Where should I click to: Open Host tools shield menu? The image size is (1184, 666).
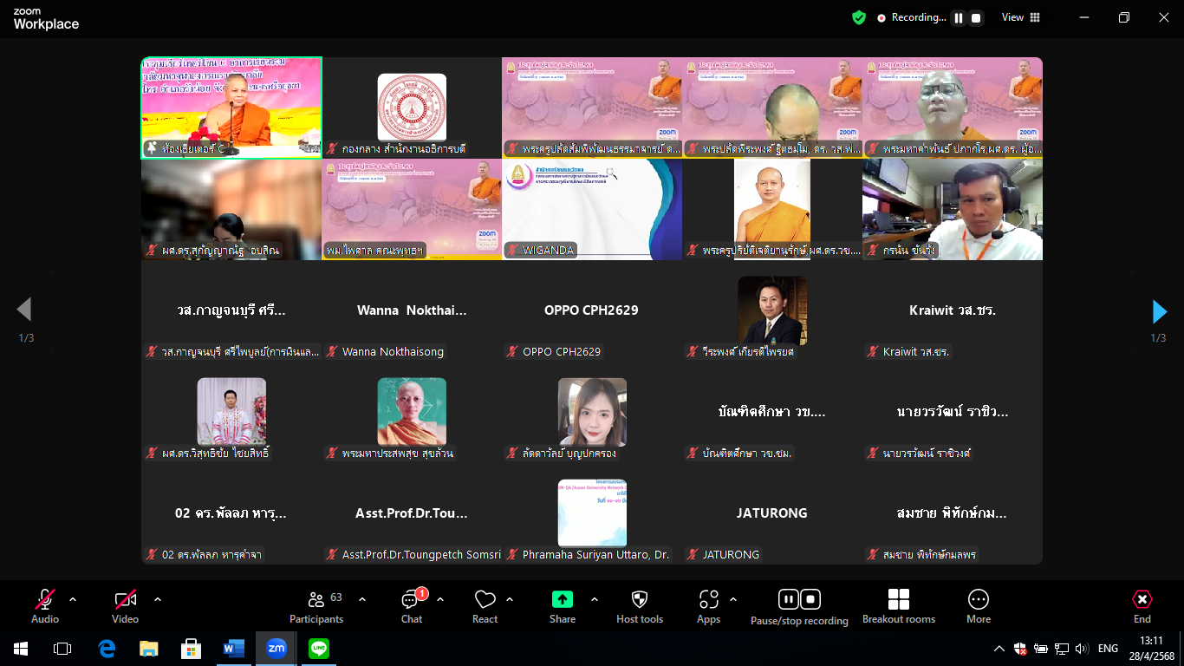(x=640, y=605)
